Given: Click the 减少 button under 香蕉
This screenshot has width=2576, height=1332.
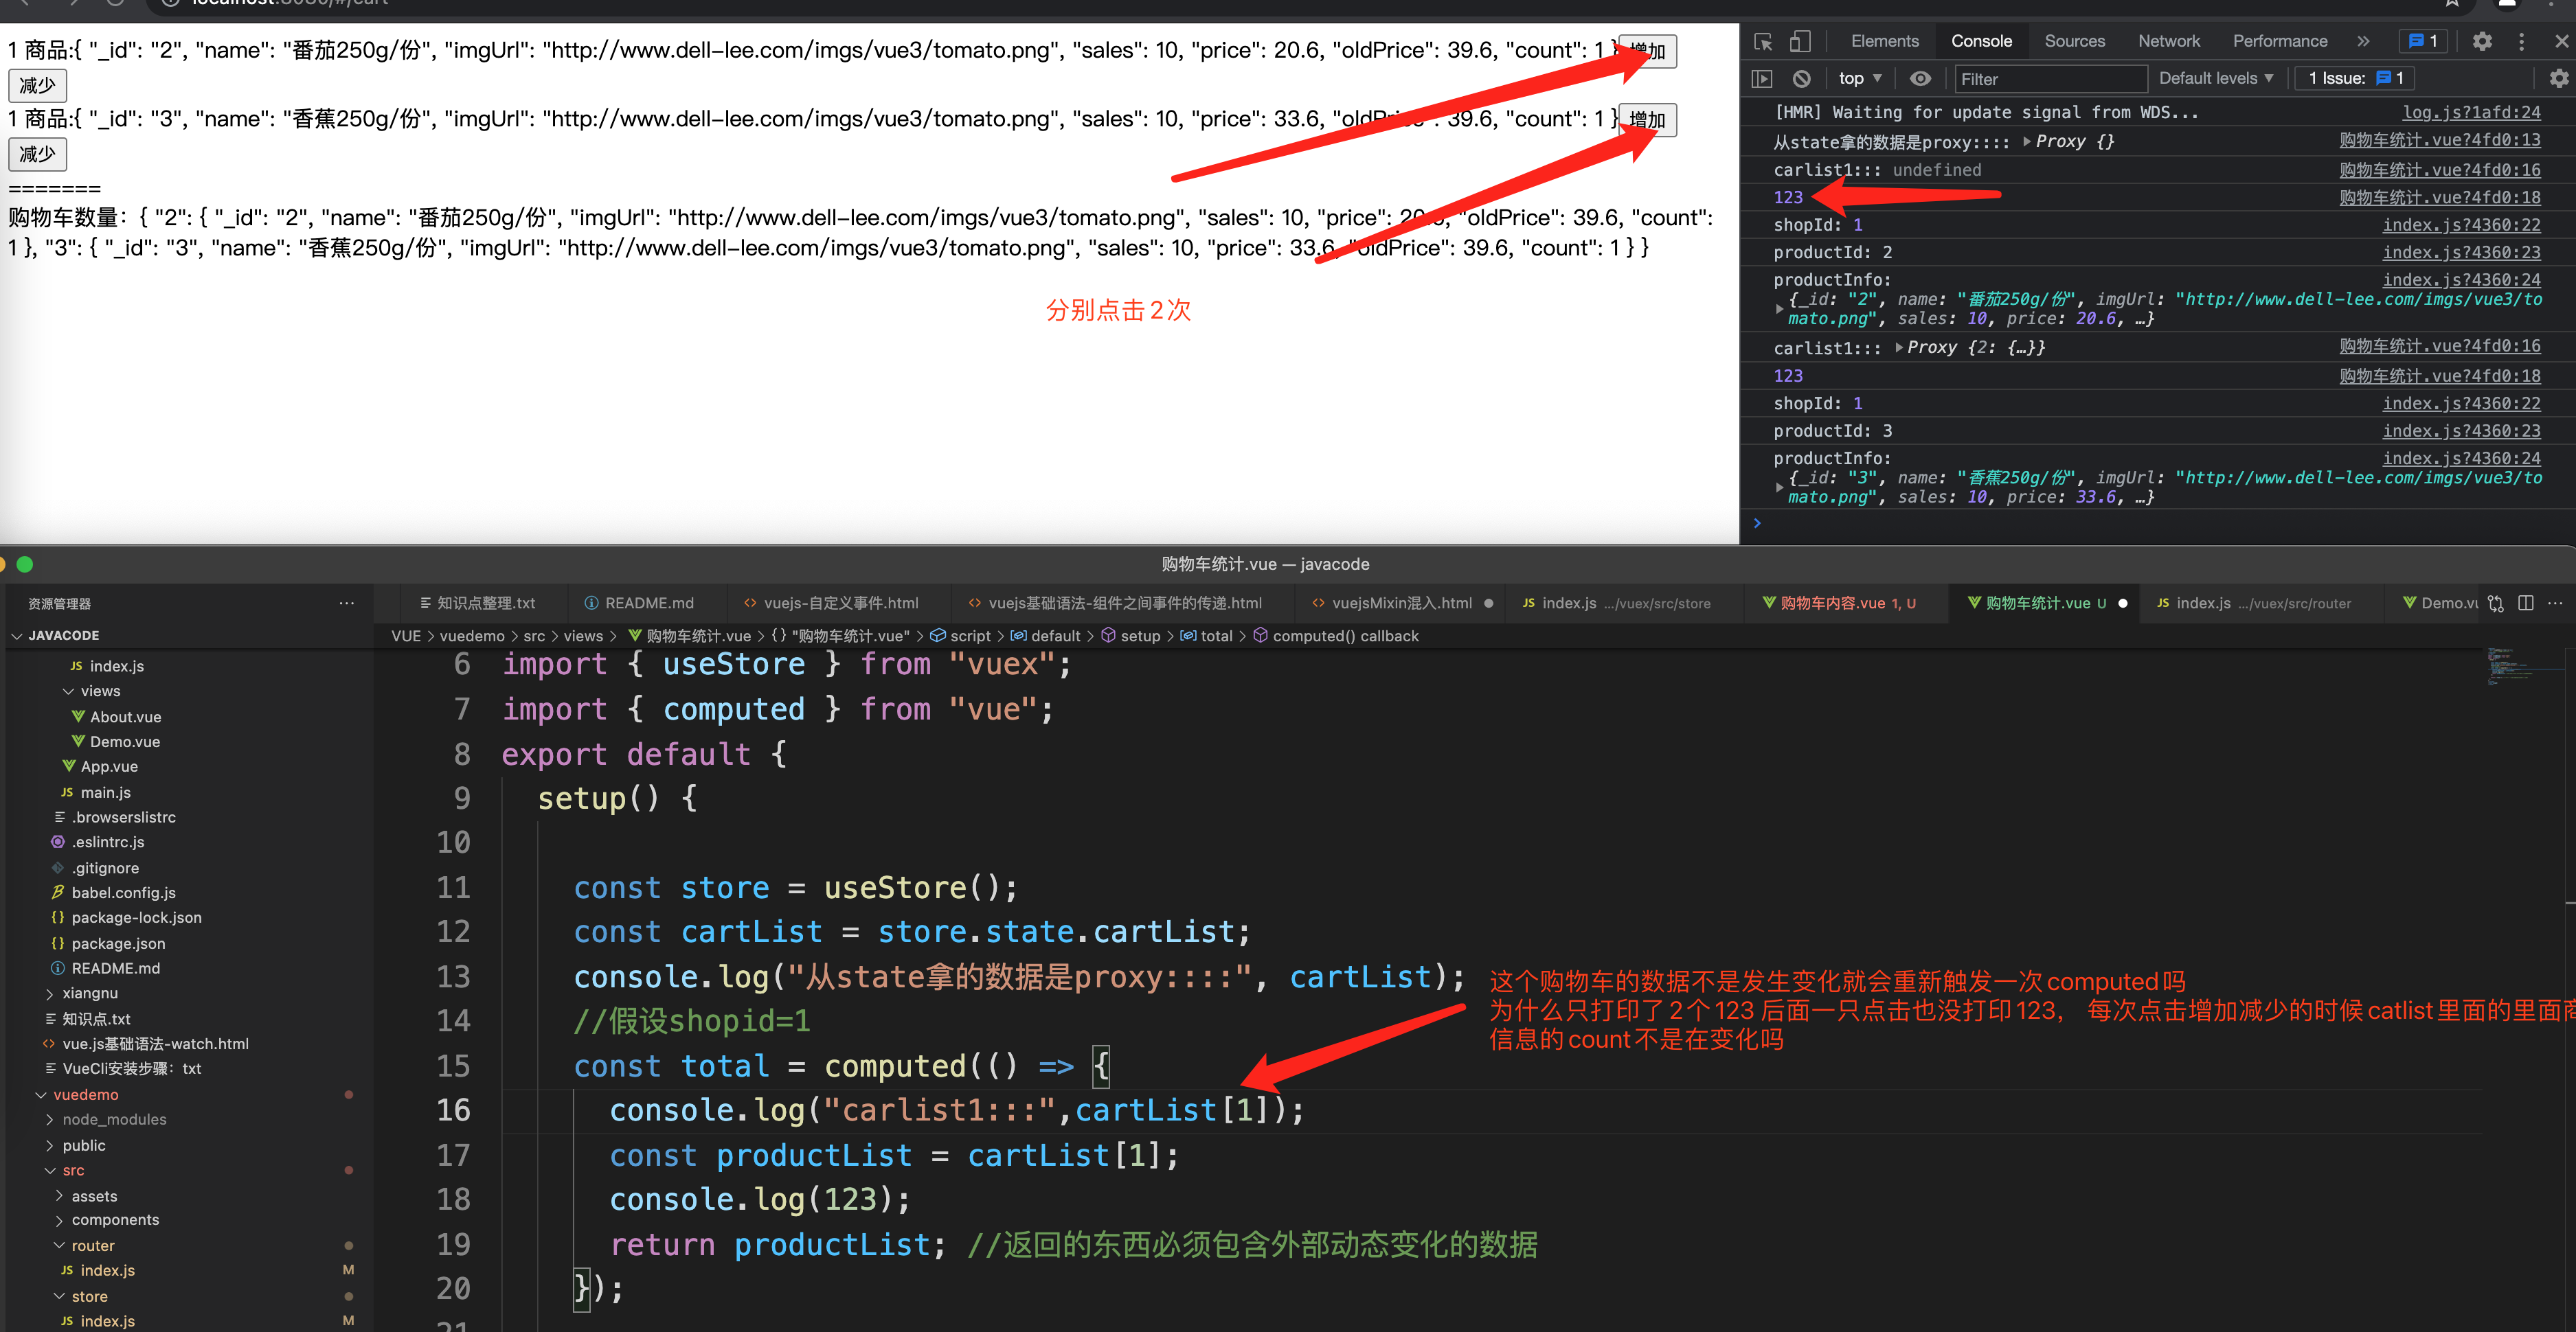Looking at the screenshot, I should 37,154.
